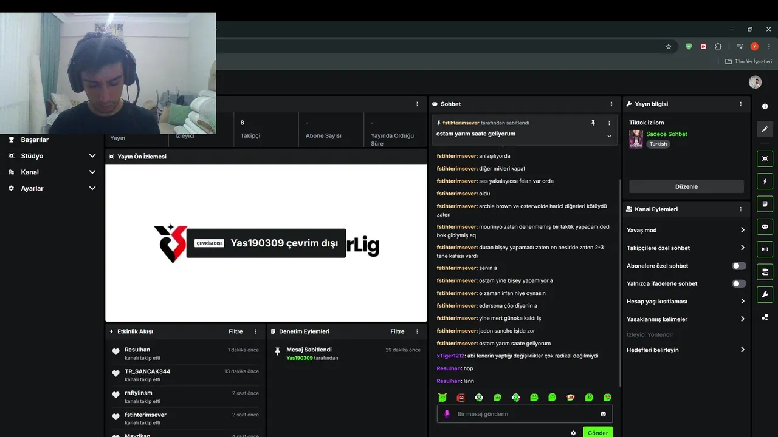Screen dimensions: 778x437
Task: Open Takipçilere özel sohbet arrow
Action: pos(742,248)
